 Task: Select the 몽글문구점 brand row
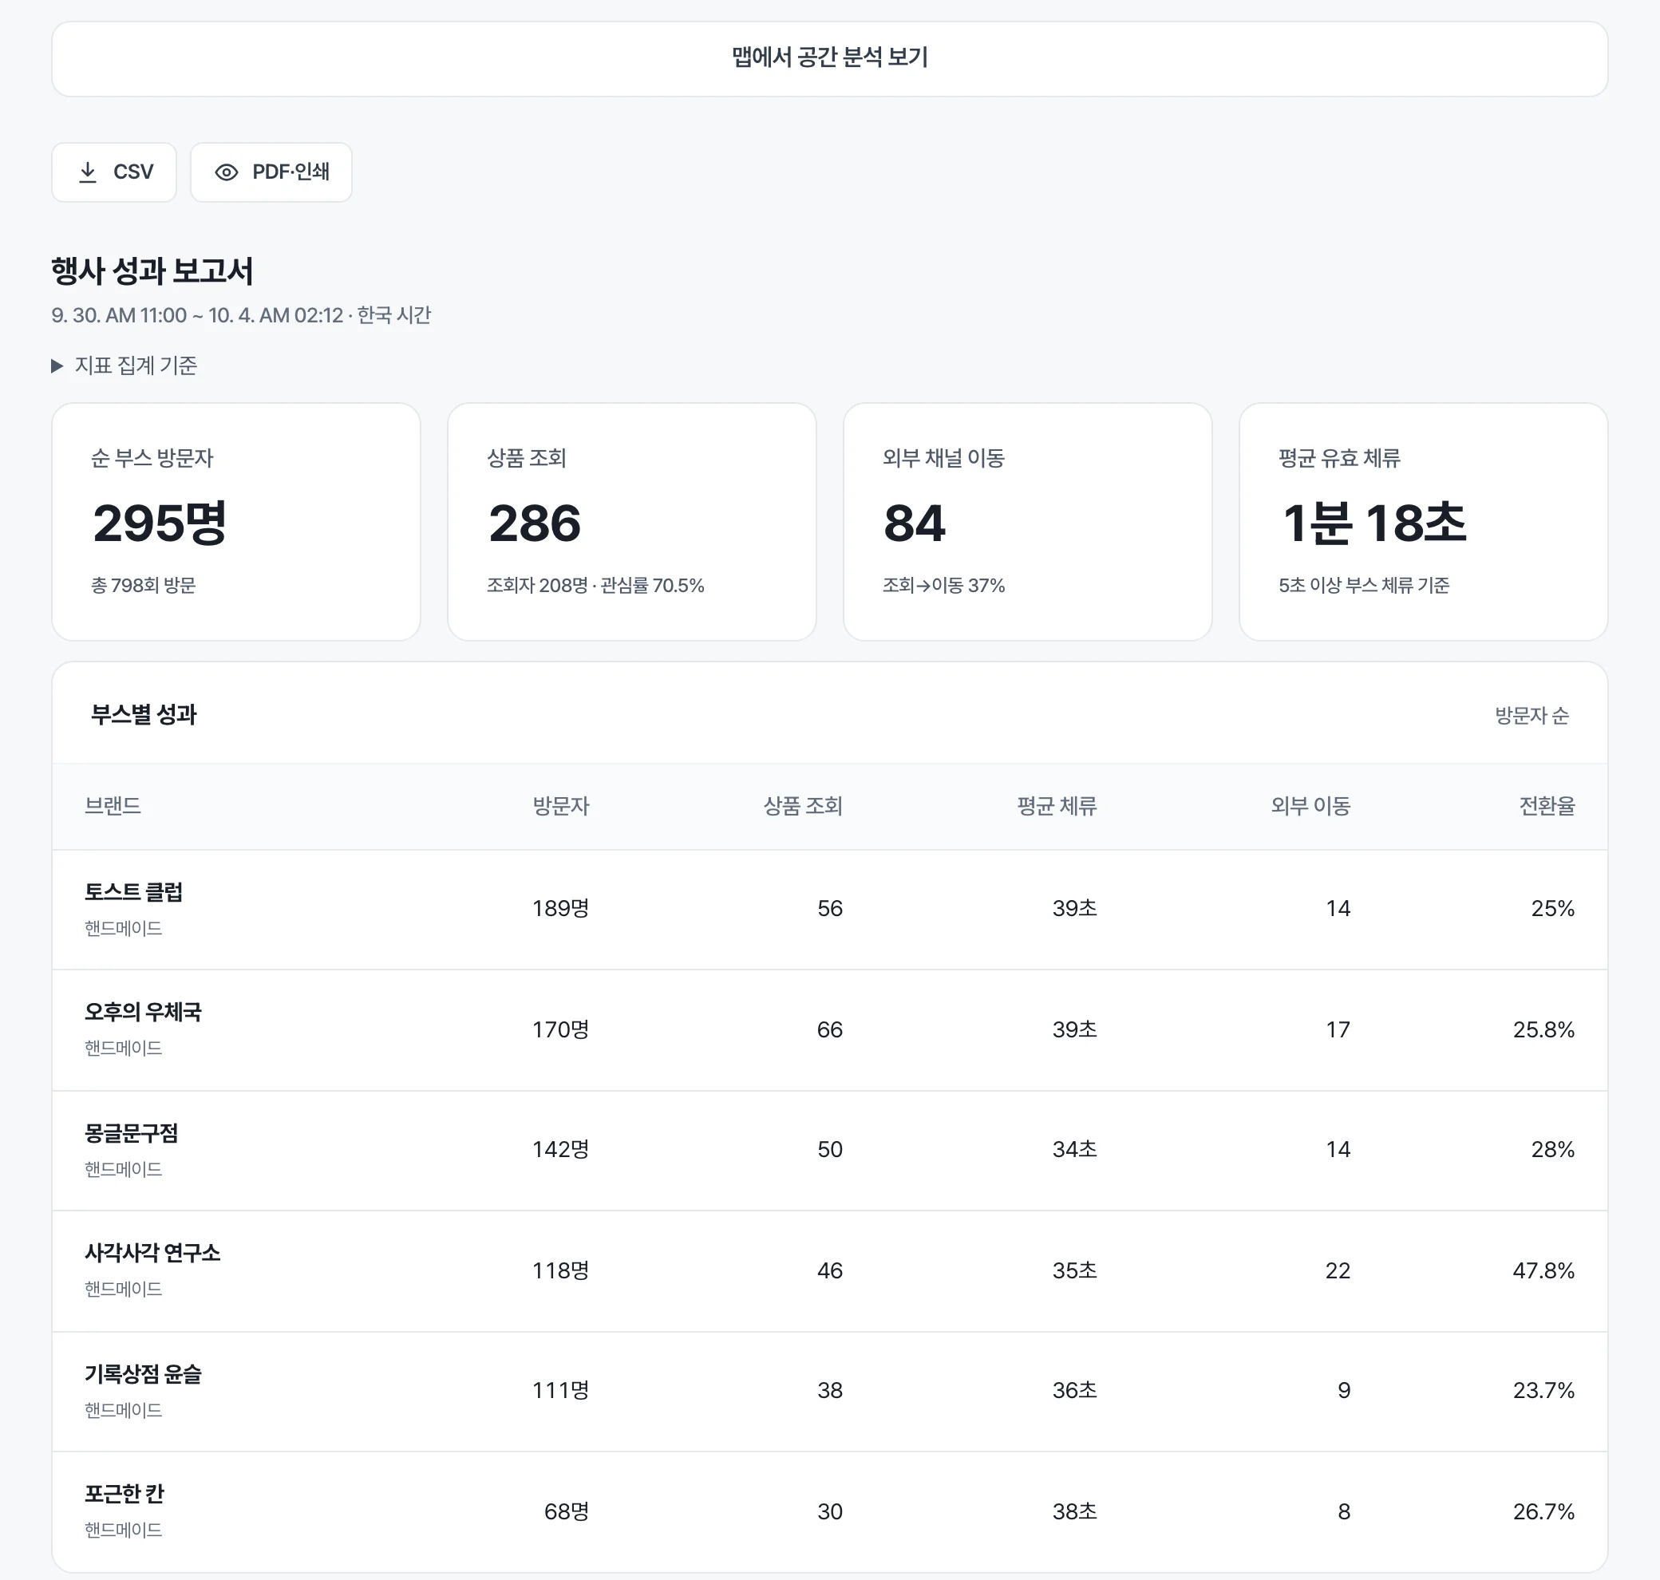coord(829,1151)
